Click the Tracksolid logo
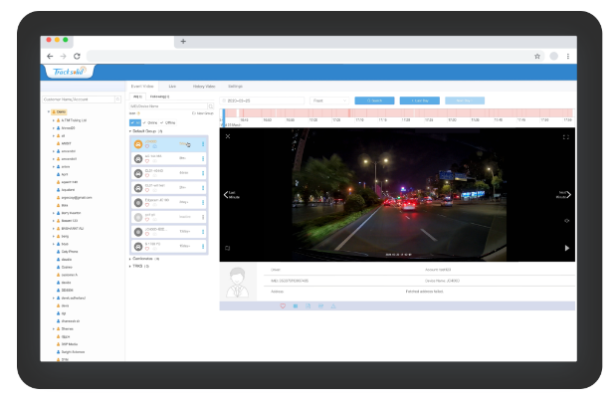Screen dimensions: 612x401 tap(71, 72)
